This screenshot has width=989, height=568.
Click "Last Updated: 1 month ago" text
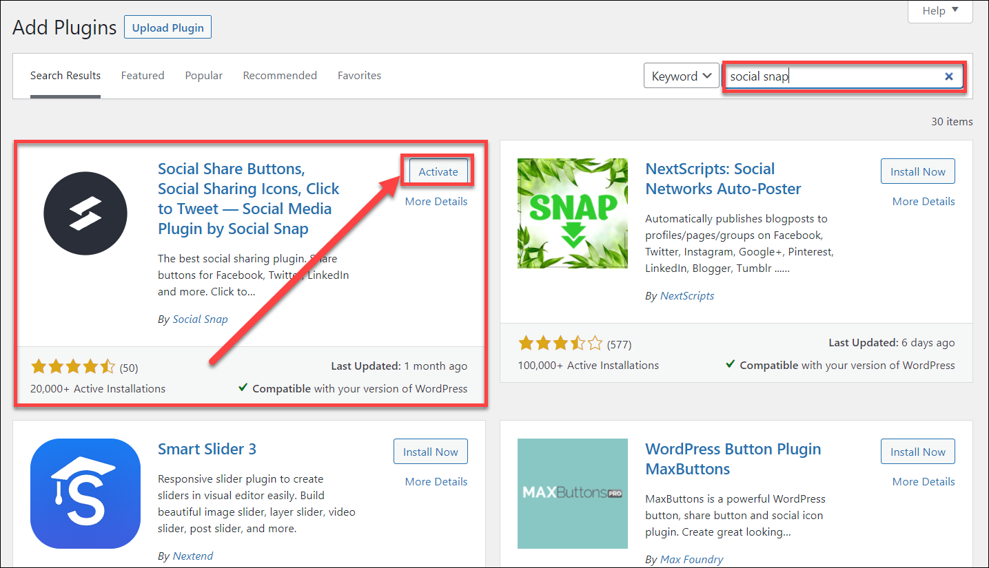(x=399, y=366)
